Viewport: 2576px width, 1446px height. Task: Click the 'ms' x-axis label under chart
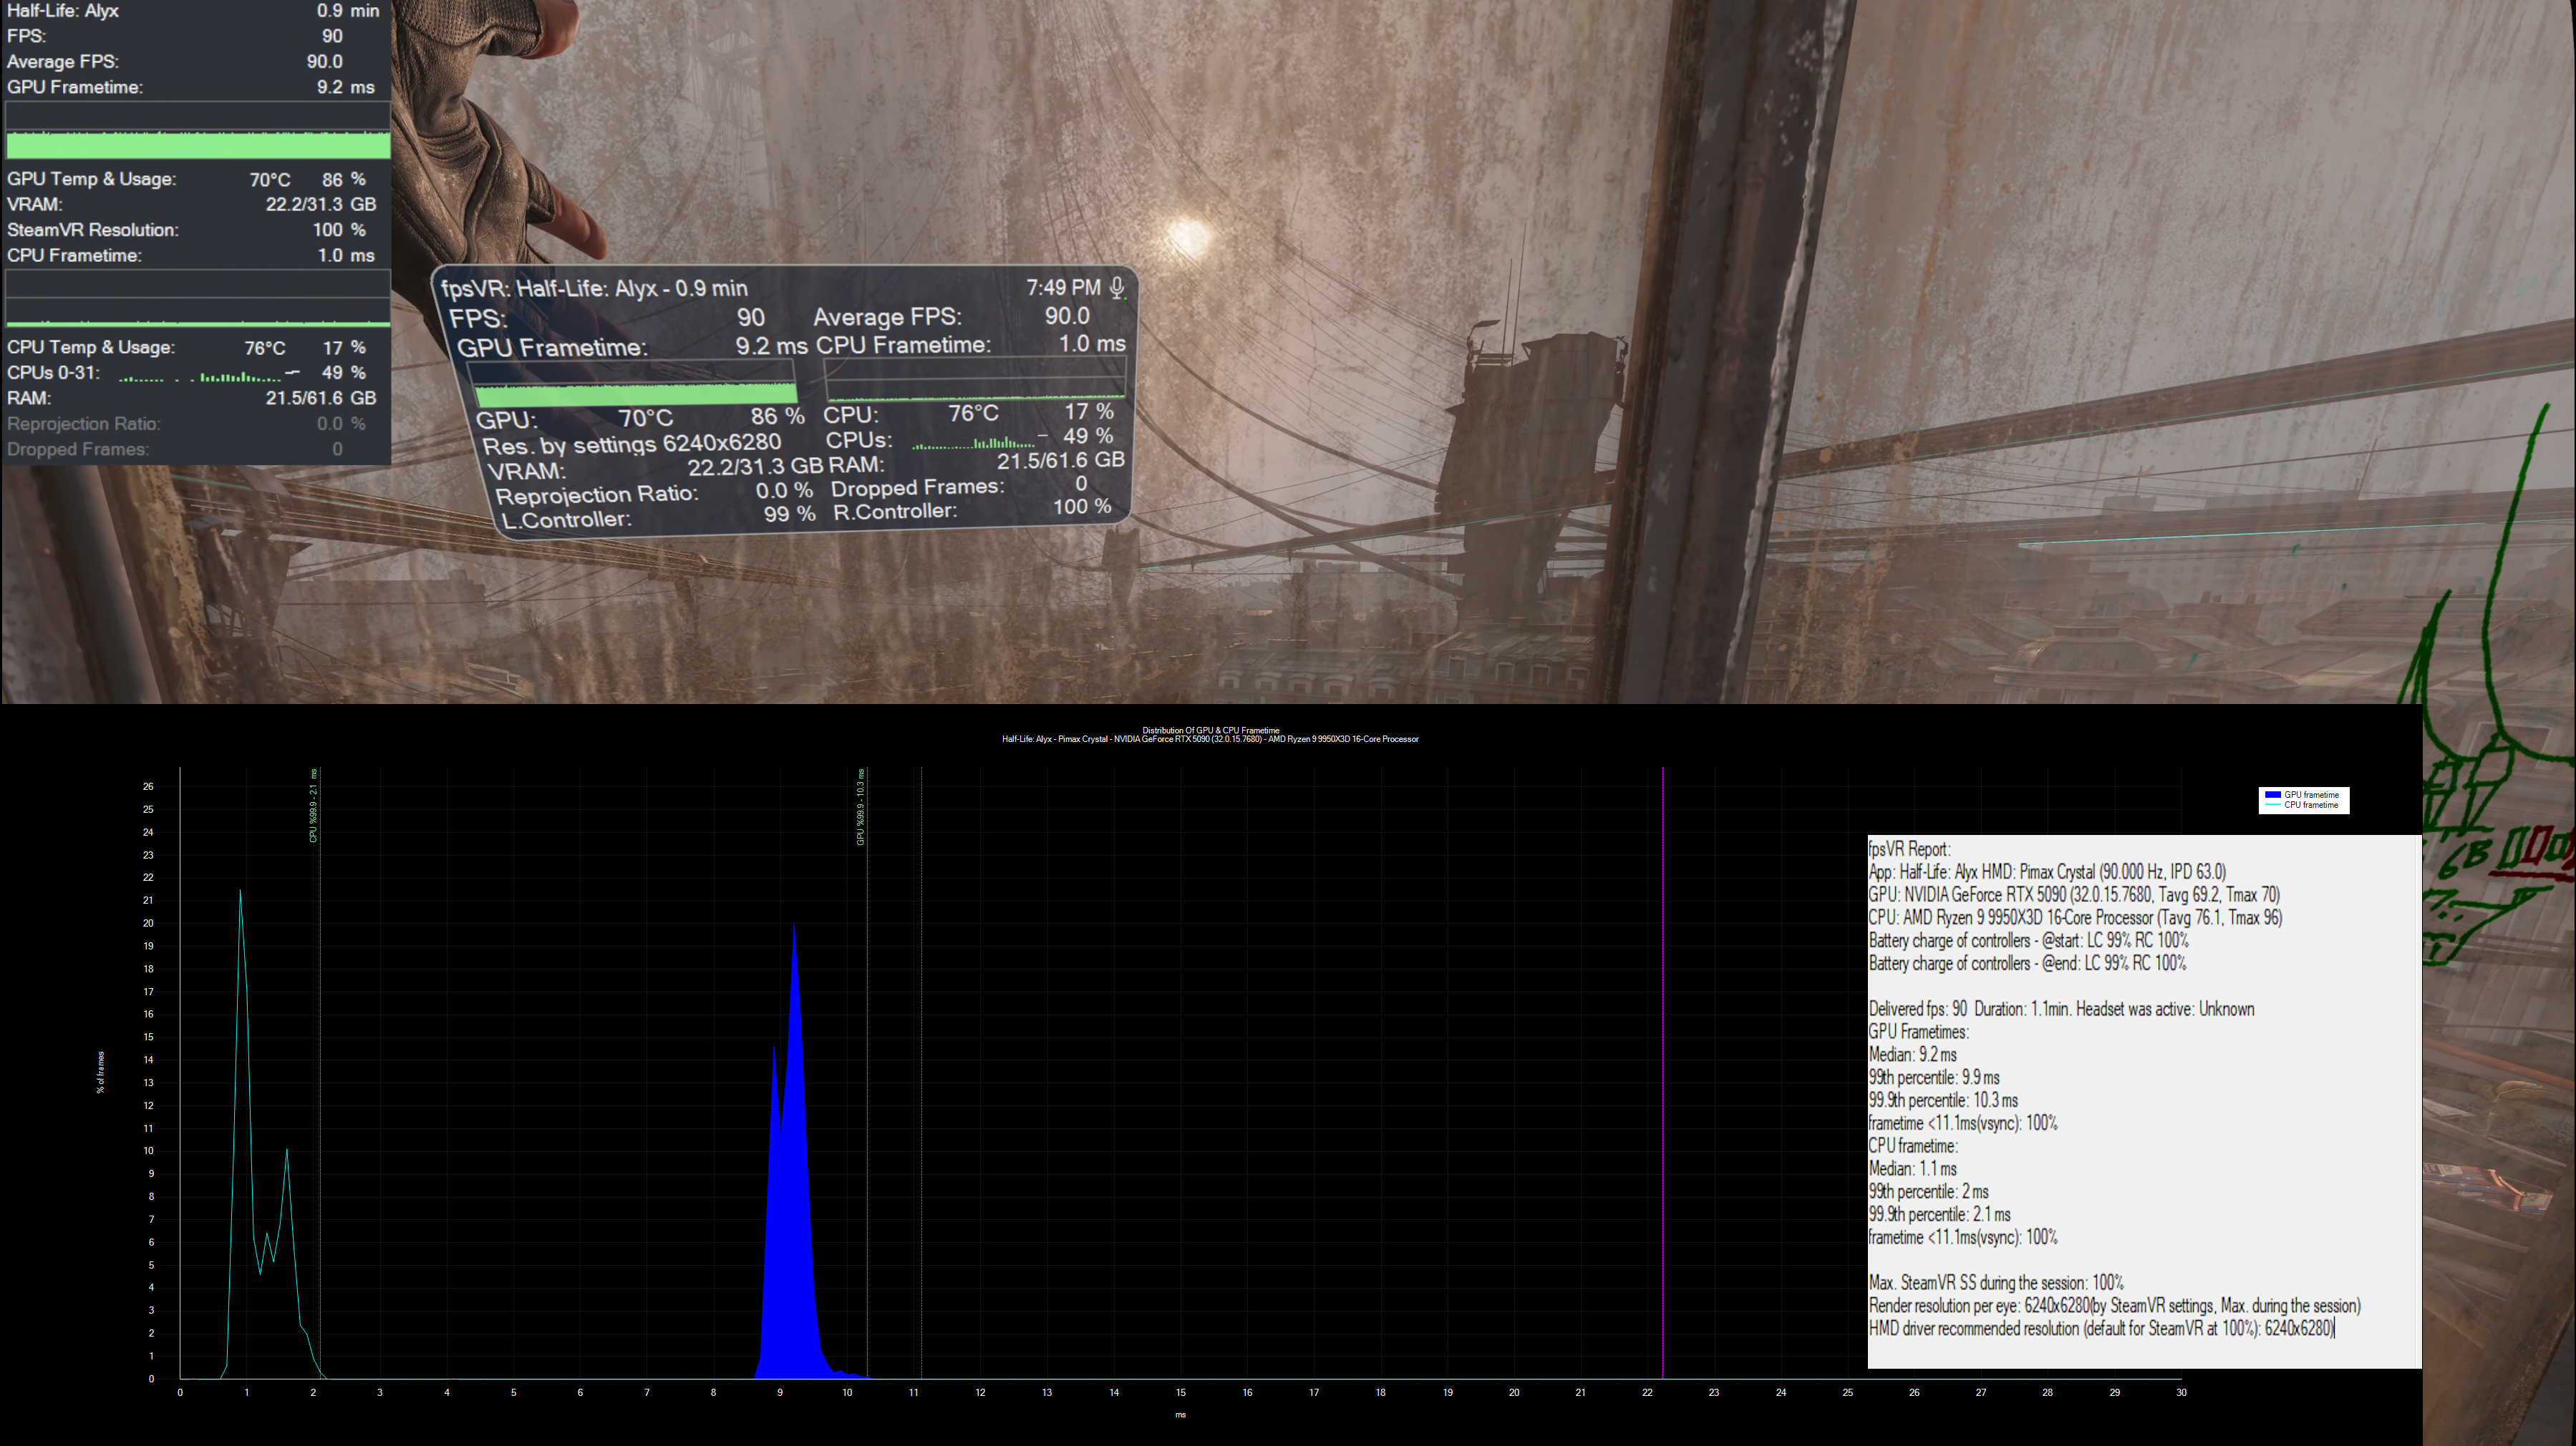tap(1180, 1415)
